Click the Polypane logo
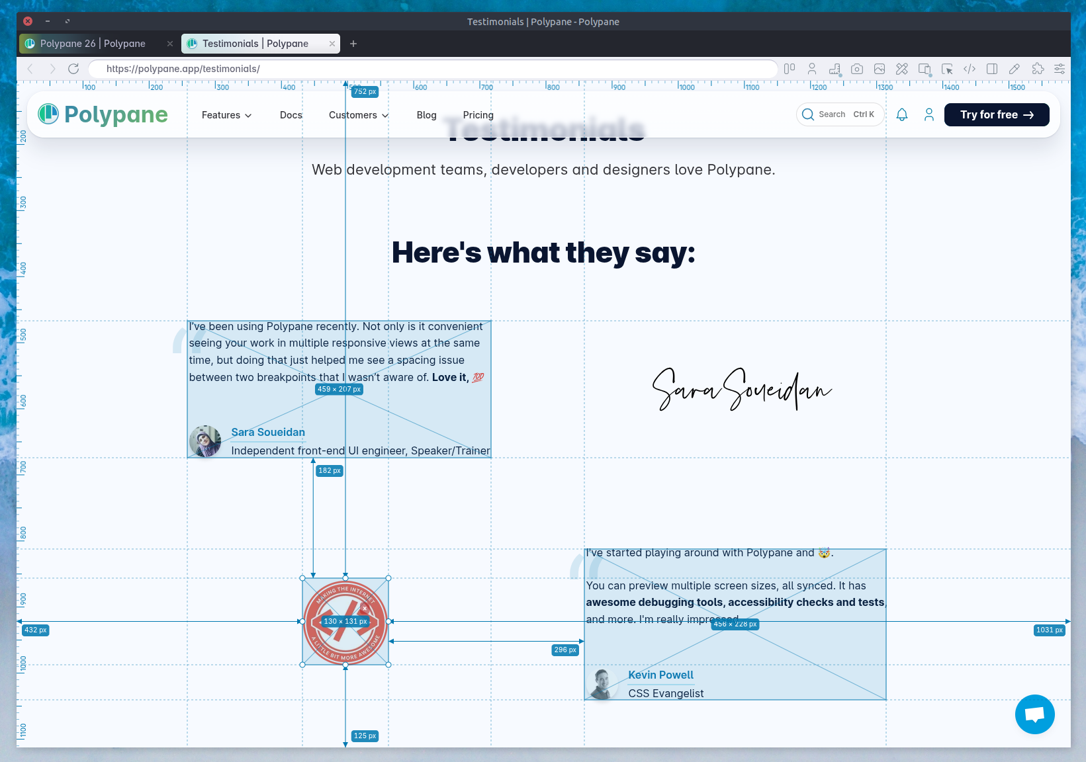 tap(103, 114)
